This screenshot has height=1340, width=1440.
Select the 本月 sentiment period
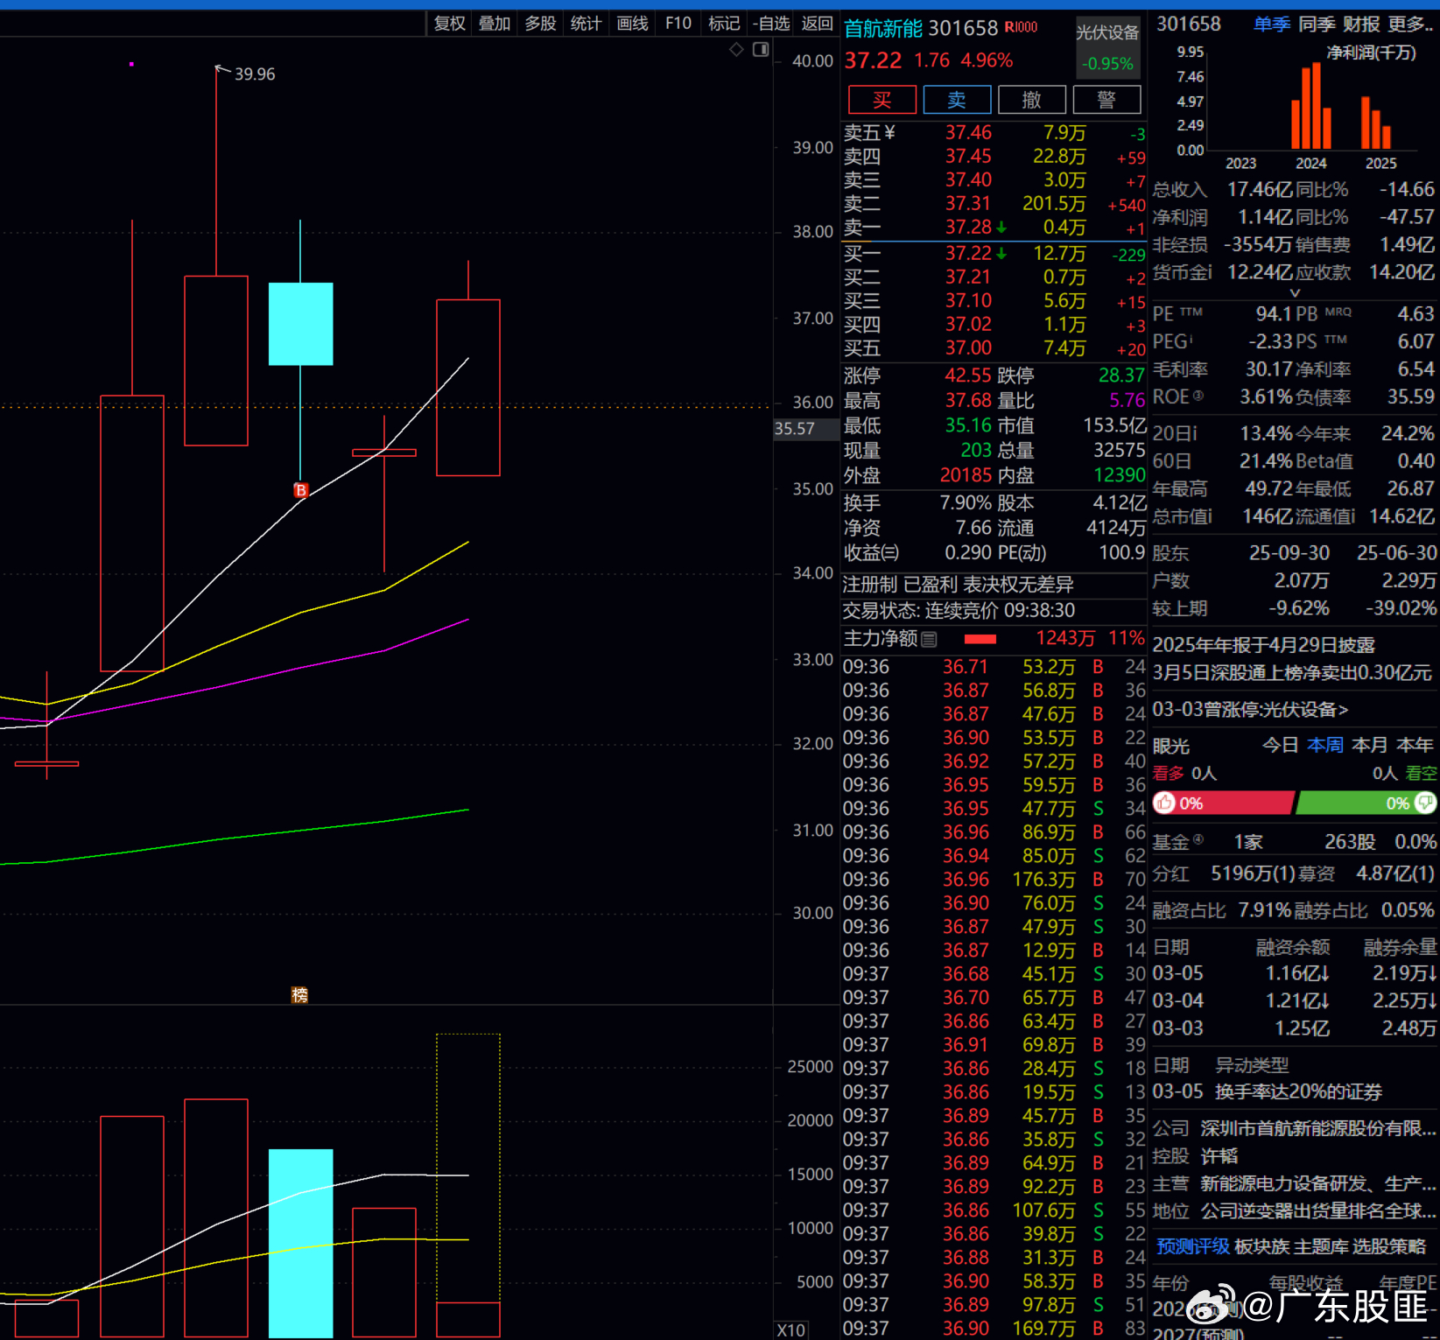1370,745
